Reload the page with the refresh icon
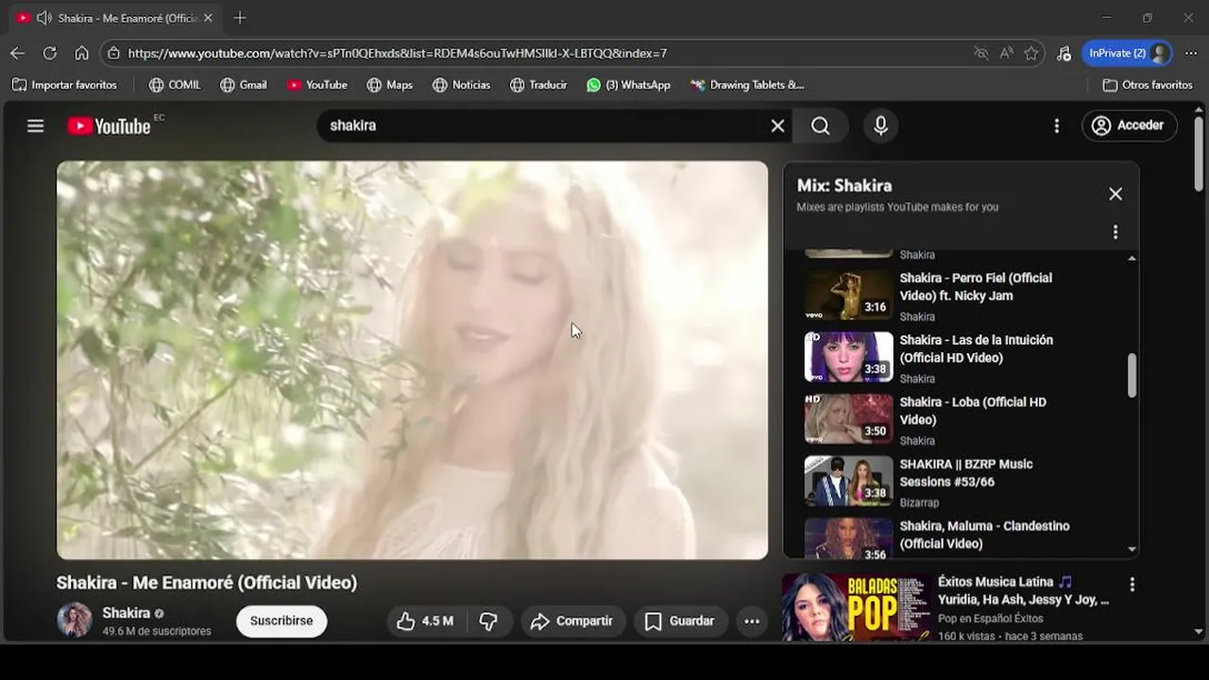 [x=50, y=53]
